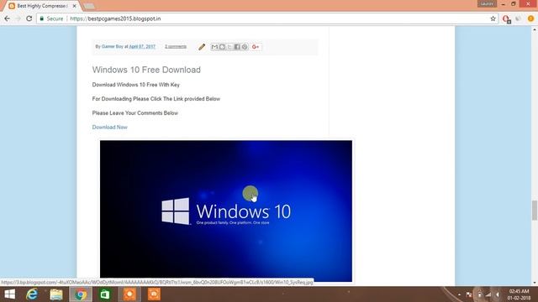Recommend the post on Google Plus

pos(256,47)
